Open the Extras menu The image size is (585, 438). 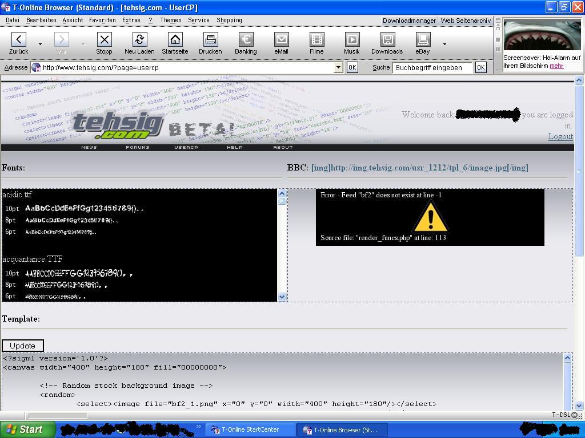(131, 20)
